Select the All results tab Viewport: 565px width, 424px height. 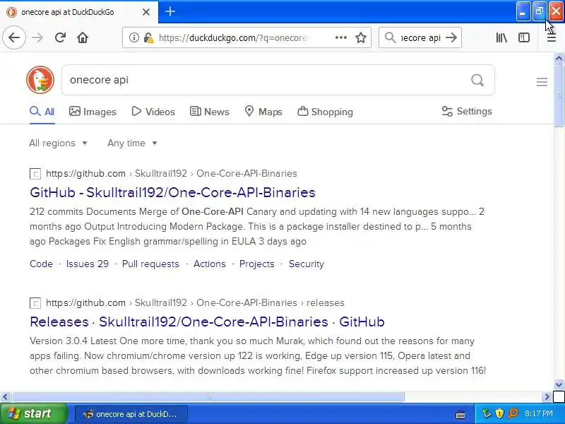click(x=42, y=112)
